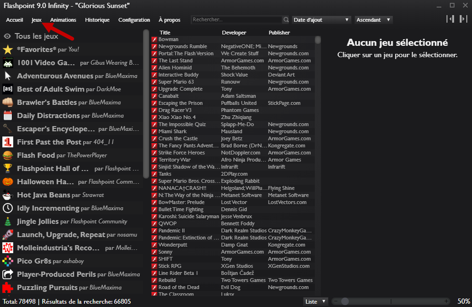Open the Configuration tab
This screenshot has height=307, width=472.
coord(134,20)
